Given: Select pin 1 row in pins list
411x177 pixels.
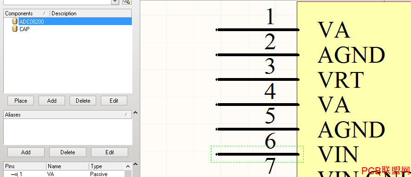Looking at the screenshot, I should (64, 174).
